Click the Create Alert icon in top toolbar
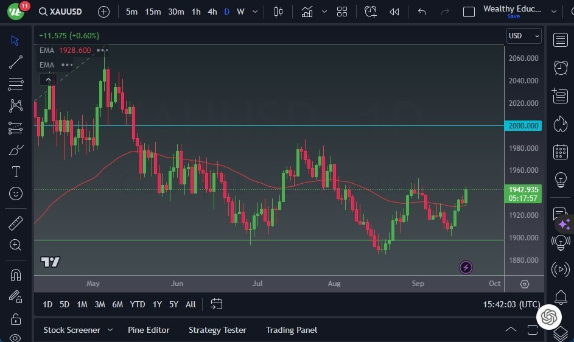The width and height of the screenshot is (574, 342). click(x=371, y=12)
